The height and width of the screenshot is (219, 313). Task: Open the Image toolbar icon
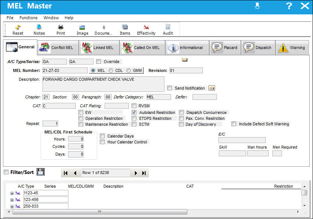[82, 27]
